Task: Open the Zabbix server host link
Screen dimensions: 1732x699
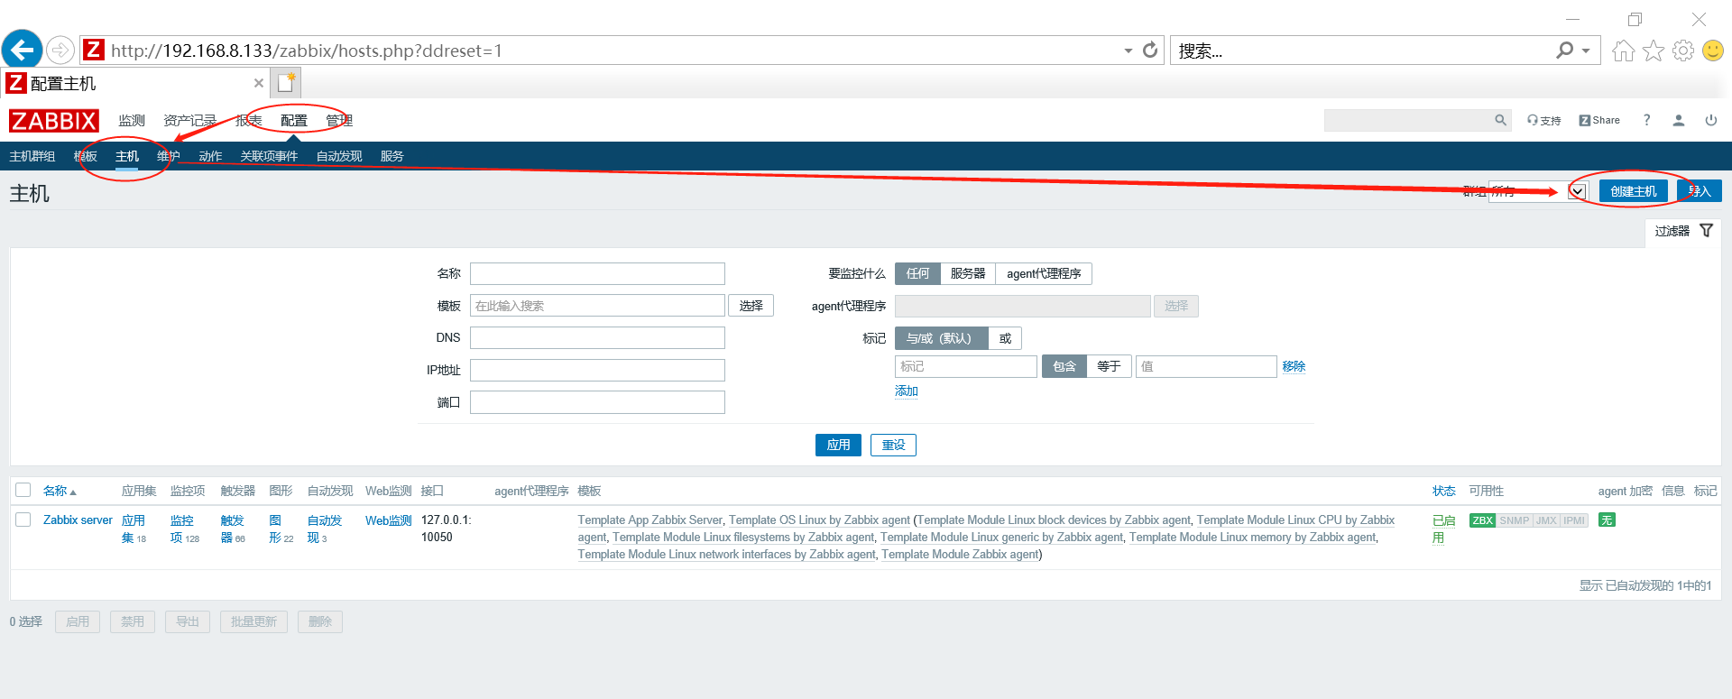Action: (x=78, y=520)
